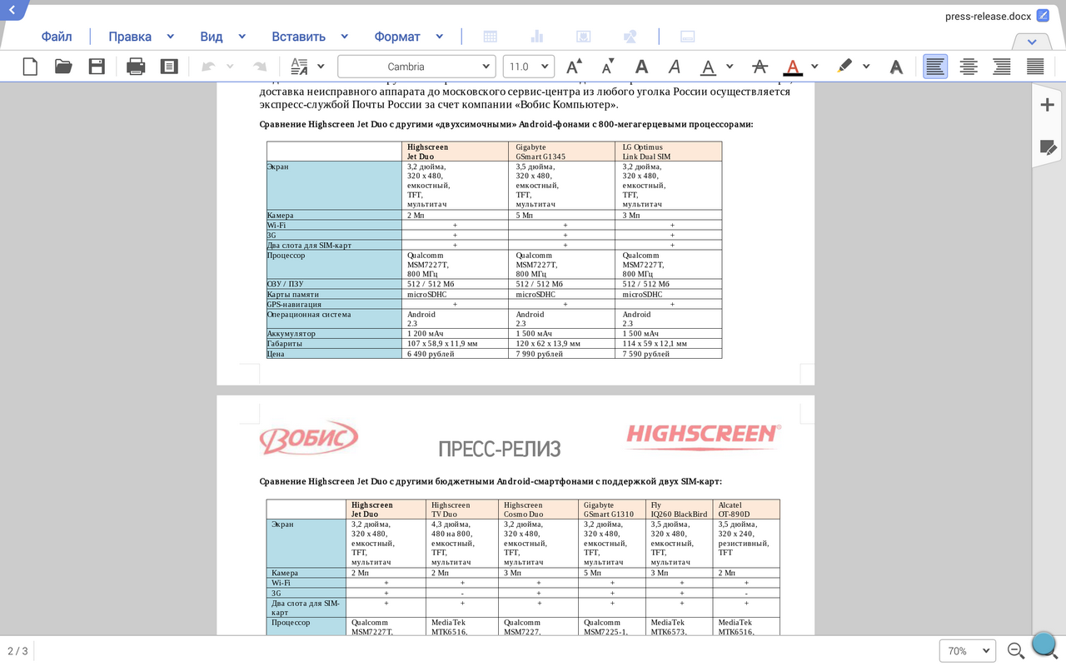Open print preview from the toolbar
Screen dimensions: 1066x666
point(169,67)
